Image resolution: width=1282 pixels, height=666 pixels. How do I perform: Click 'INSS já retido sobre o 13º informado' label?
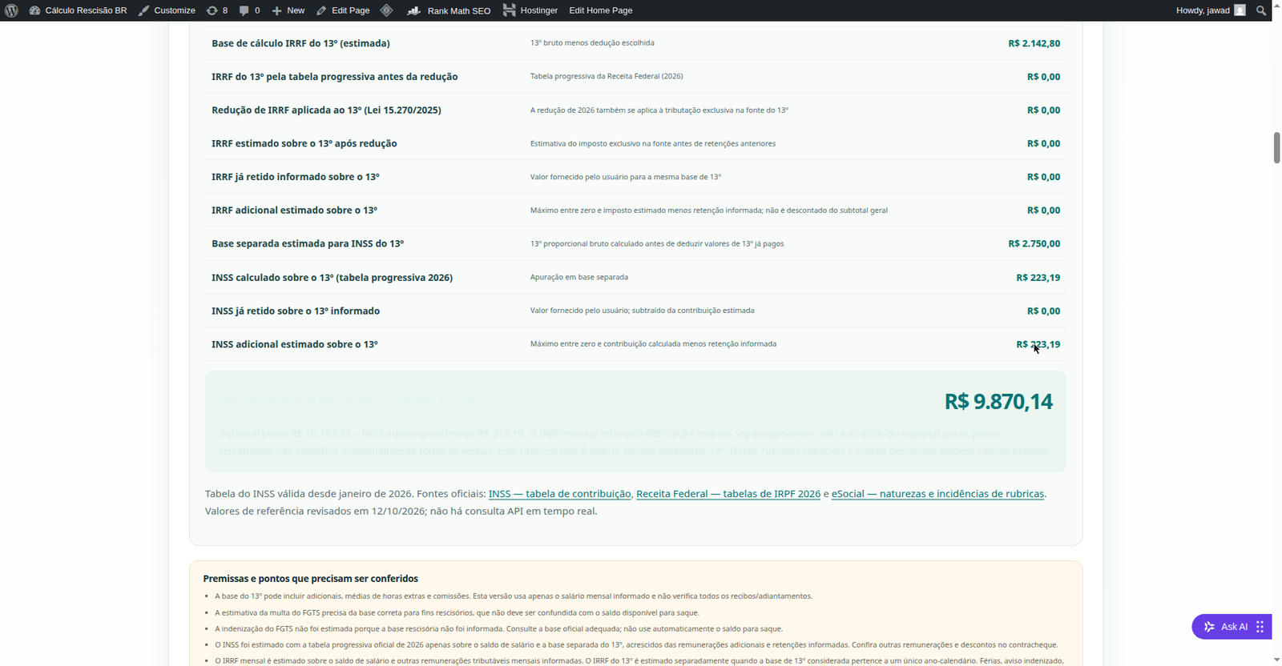[x=296, y=311]
